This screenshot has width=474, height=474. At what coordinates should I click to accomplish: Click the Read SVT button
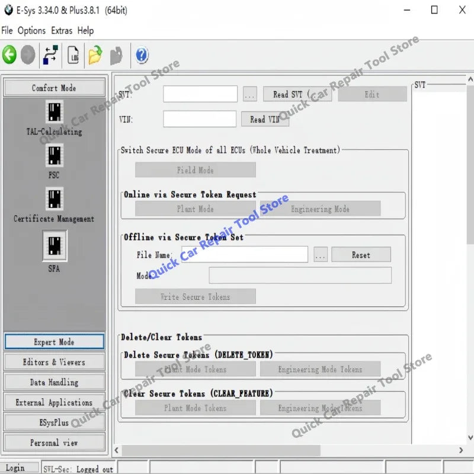coord(297,94)
